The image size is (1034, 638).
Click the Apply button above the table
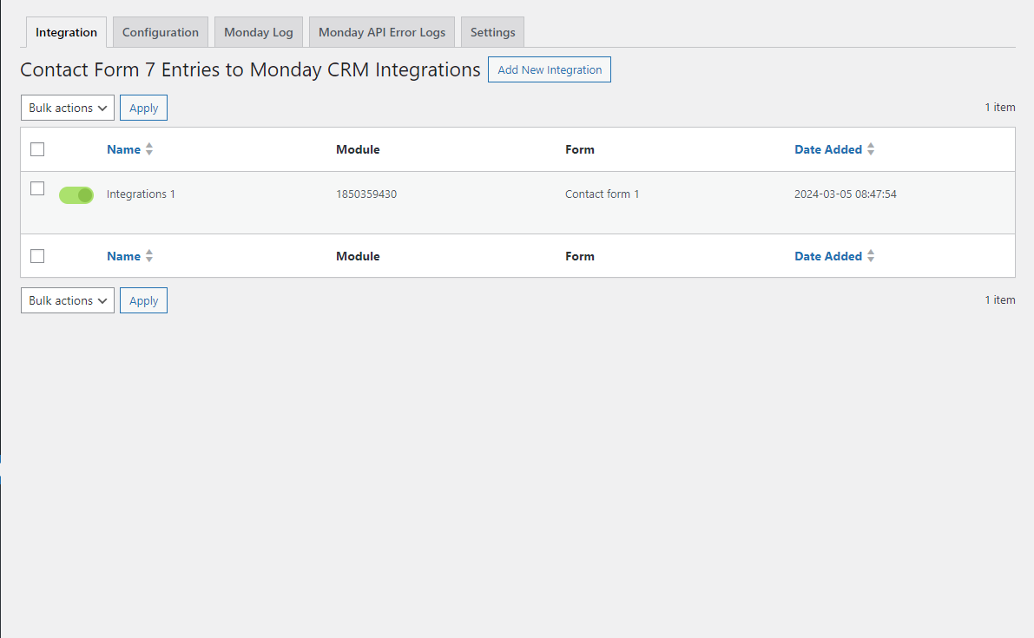144,109
